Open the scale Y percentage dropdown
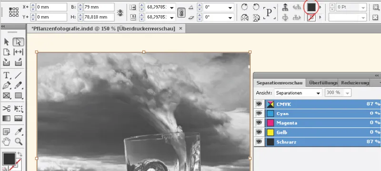381x171 pixels. tap(172, 18)
